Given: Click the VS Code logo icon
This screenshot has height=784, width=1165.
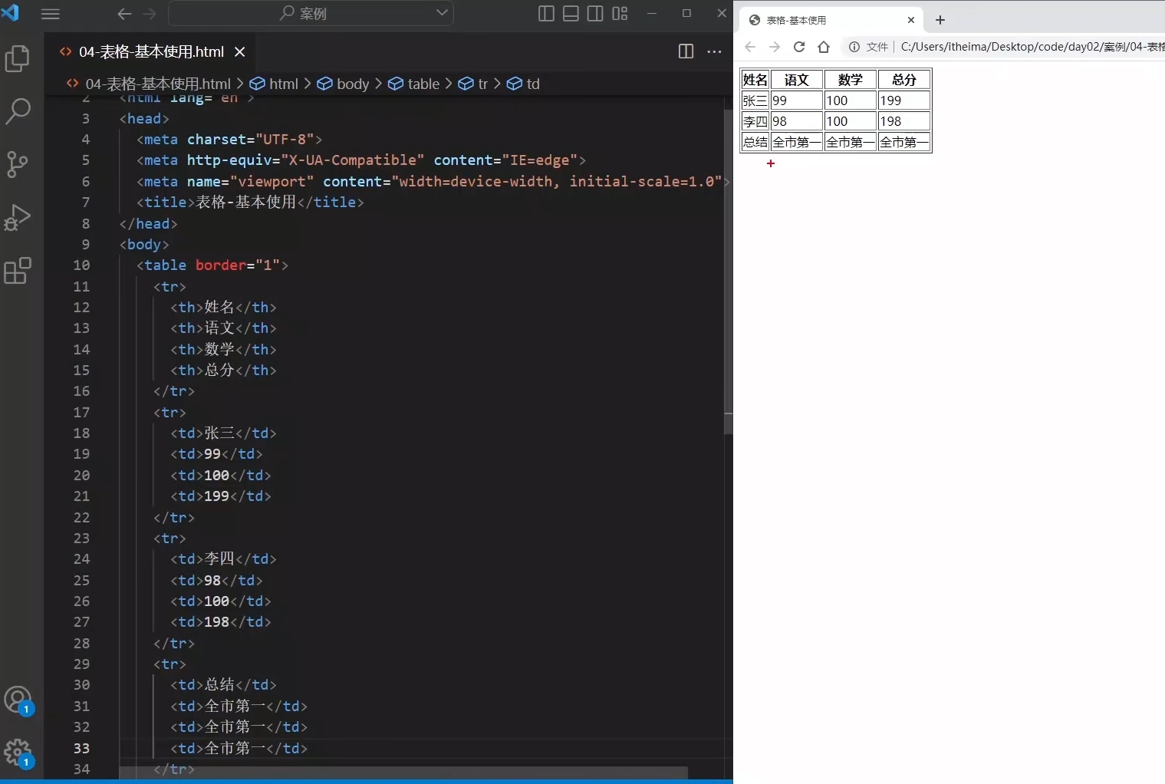Looking at the screenshot, I should click(x=11, y=12).
